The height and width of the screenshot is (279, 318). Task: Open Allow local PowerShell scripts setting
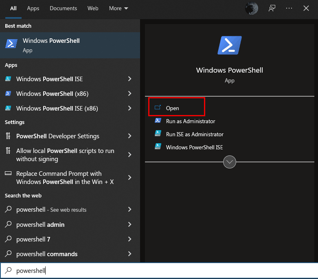point(70,155)
